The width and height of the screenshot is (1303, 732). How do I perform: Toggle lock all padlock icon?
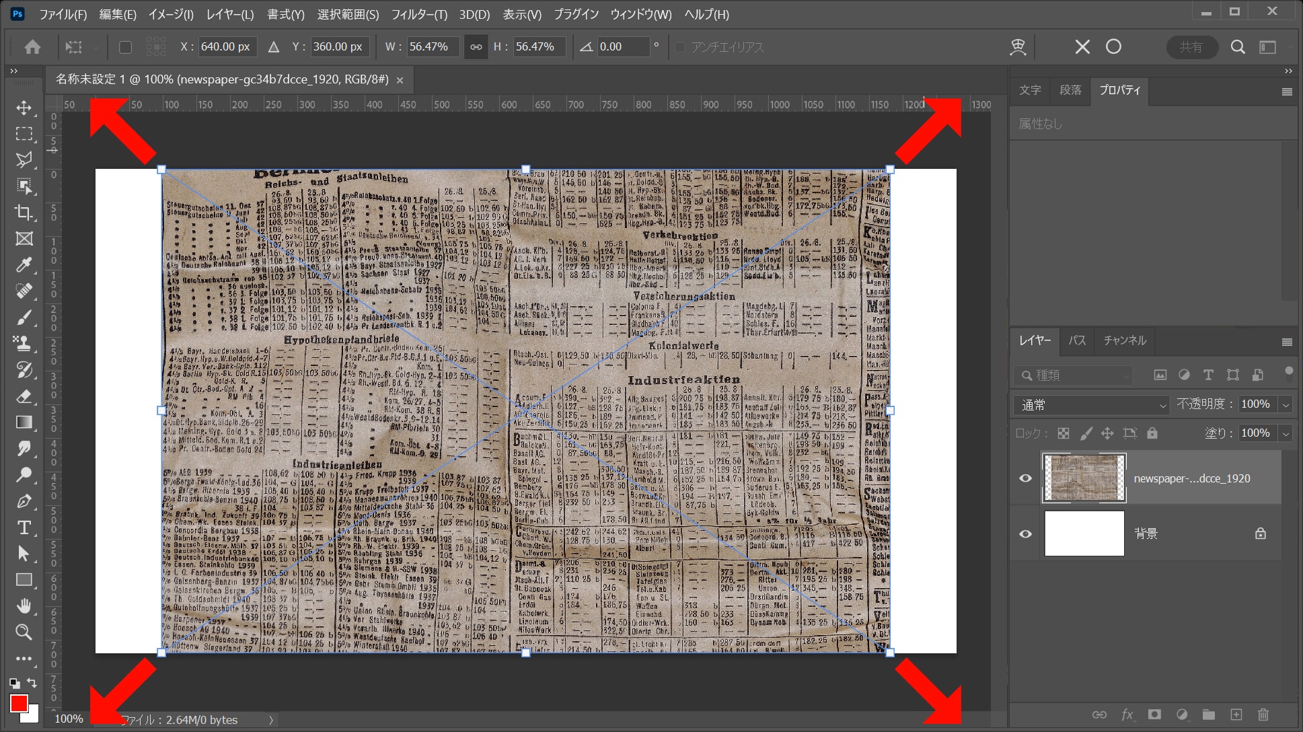pyautogui.click(x=1152, y=433)
